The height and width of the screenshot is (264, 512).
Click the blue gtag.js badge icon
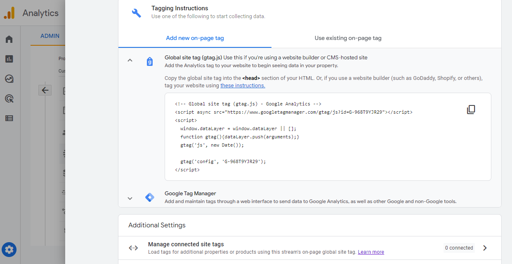pyautogui.click(x=149, y=61)
